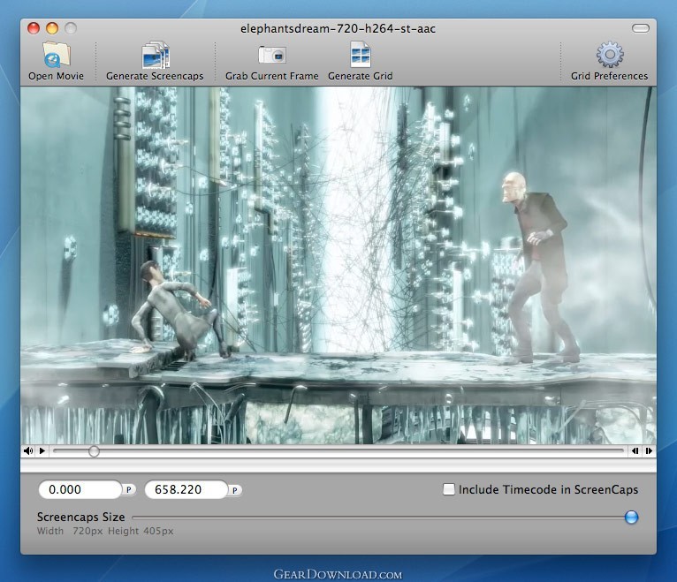Viewport: 677px width, 582px height.
Task: Click the Screencaps Size label
Action: coord(80,517)
